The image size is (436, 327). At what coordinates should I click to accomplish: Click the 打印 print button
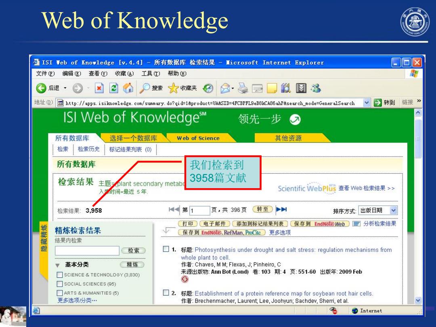[188, 224]
